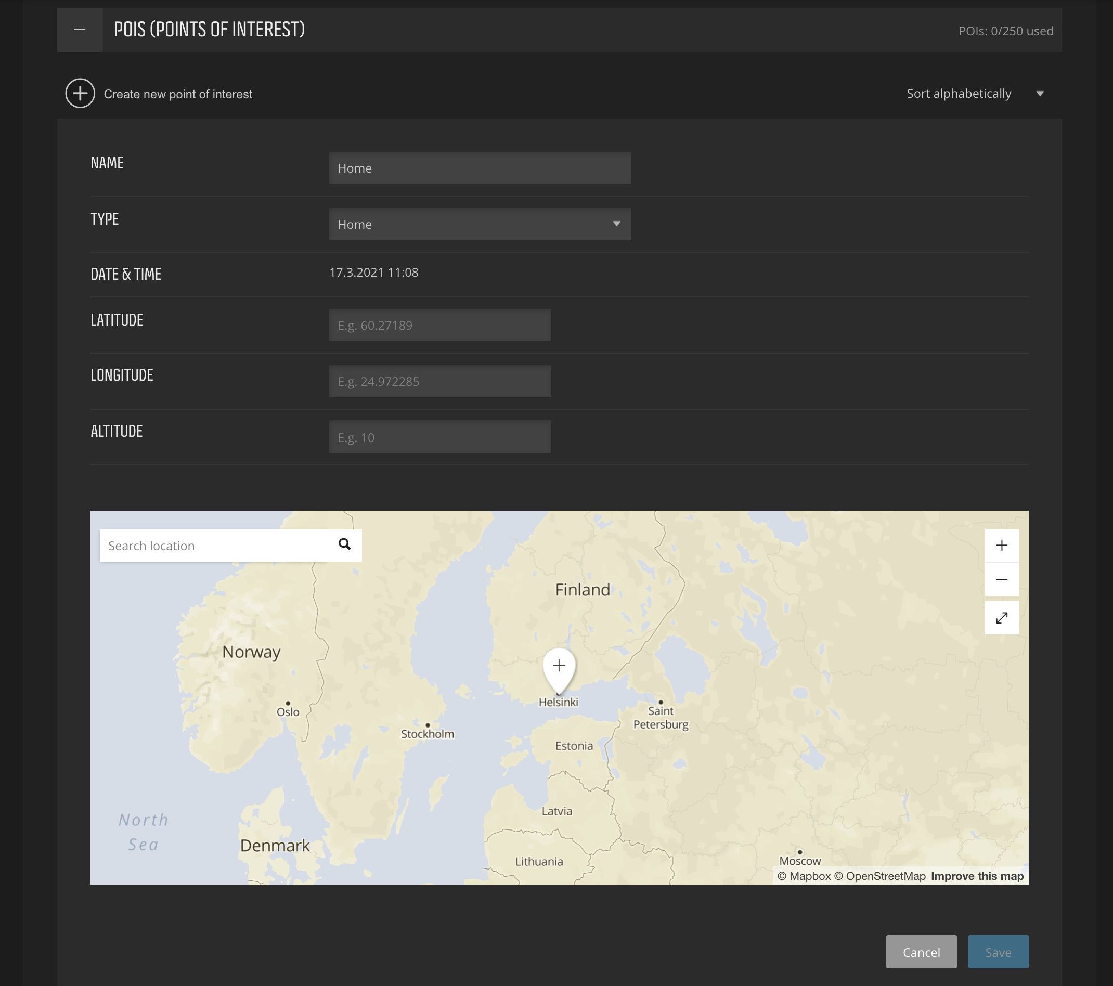Click the Latitude input field

[x=439, y=326]
